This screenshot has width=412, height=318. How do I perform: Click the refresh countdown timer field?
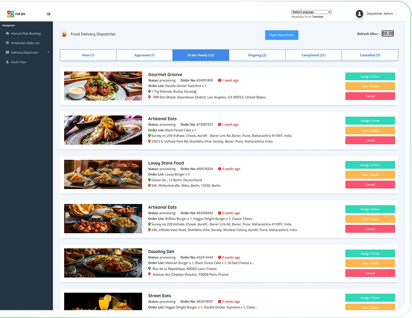(387, 33)
